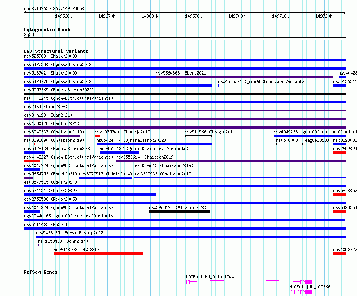Viewport: 357px width, 296px height.
Task: Open nsv518742 (Shaikh2009) variant label
Action: pos(51,73)
